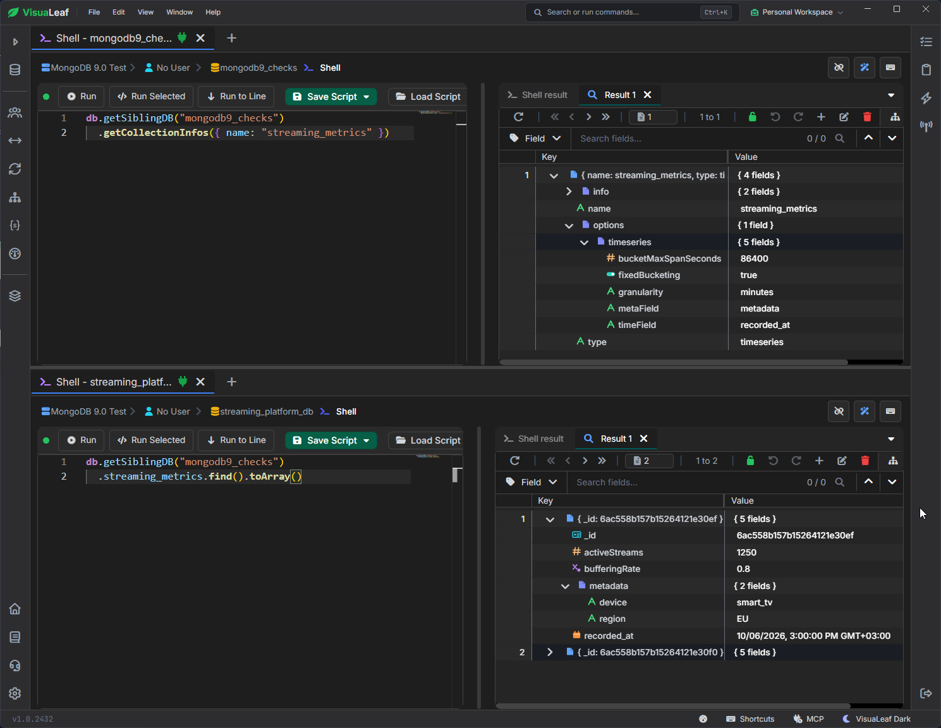Expand the info node
The width and height of the screenshot is (941, 728).
point(569,191)
